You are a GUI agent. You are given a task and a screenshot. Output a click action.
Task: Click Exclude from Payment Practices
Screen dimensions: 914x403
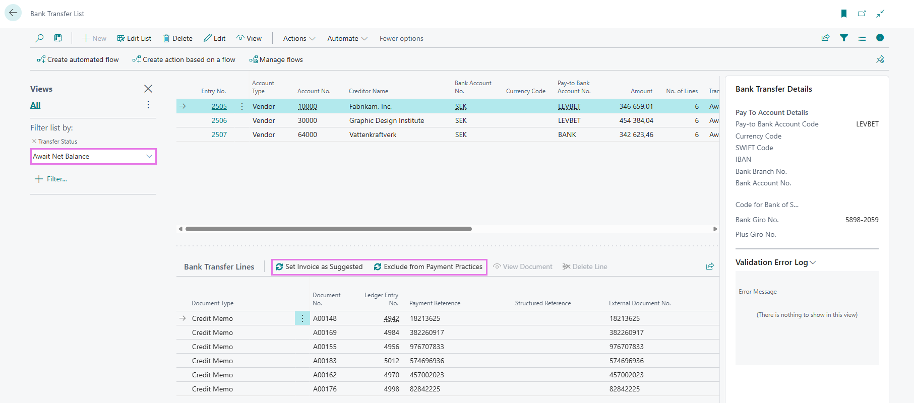[x=428, y=266]
